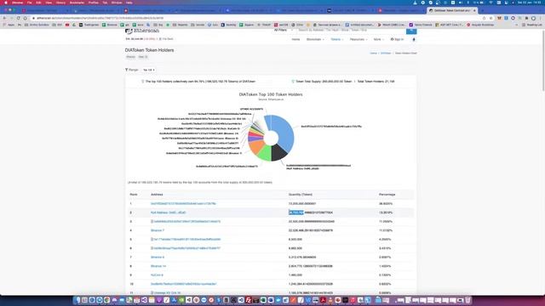Open the Reading List in bookmarks bar
Viewport: 545px width, 306px height.
[531, 25]
